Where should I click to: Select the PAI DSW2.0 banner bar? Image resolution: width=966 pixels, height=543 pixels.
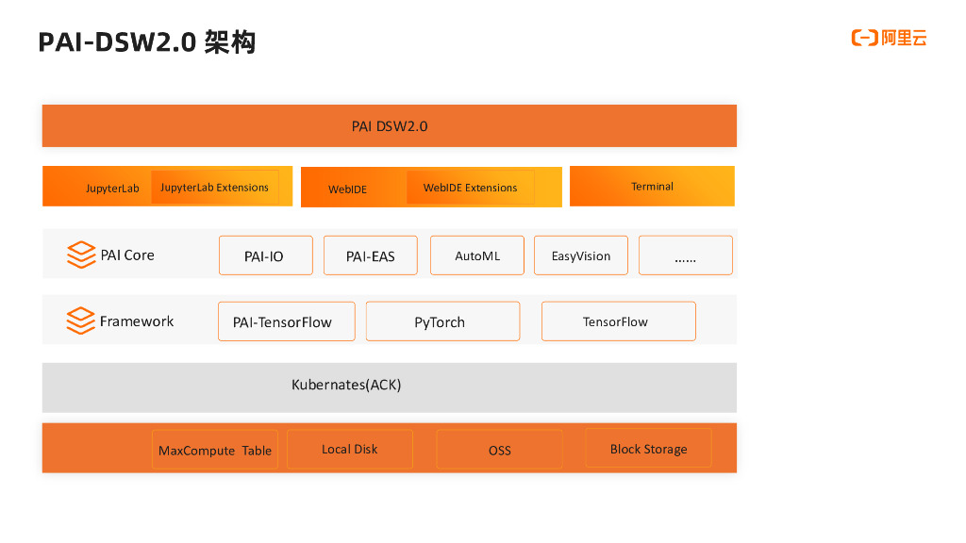pyautogui.click(x=390, y=126)
